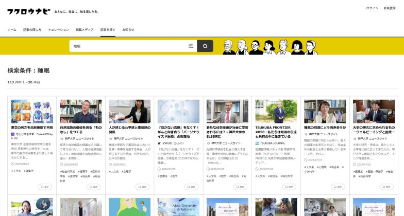
Task: Click the 会員登録 link
Action: click(390, 8)
